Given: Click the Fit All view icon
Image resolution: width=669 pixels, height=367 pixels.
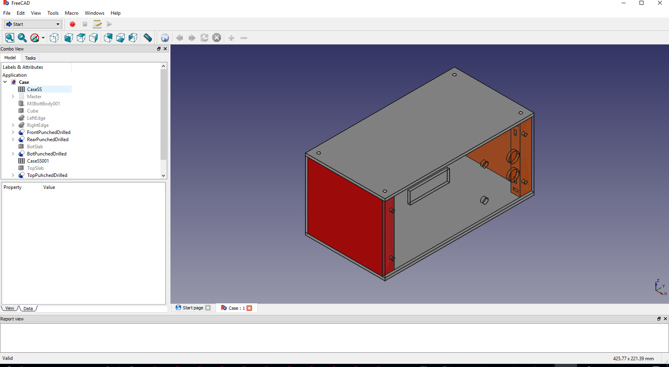Looking at the screenshot, I should 10,38.
